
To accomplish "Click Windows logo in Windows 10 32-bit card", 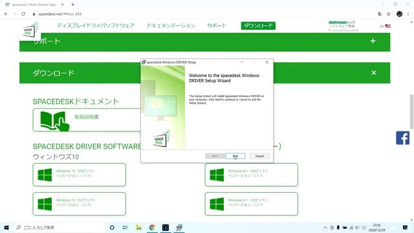I will pyautogui.click(x=45, y=204).
